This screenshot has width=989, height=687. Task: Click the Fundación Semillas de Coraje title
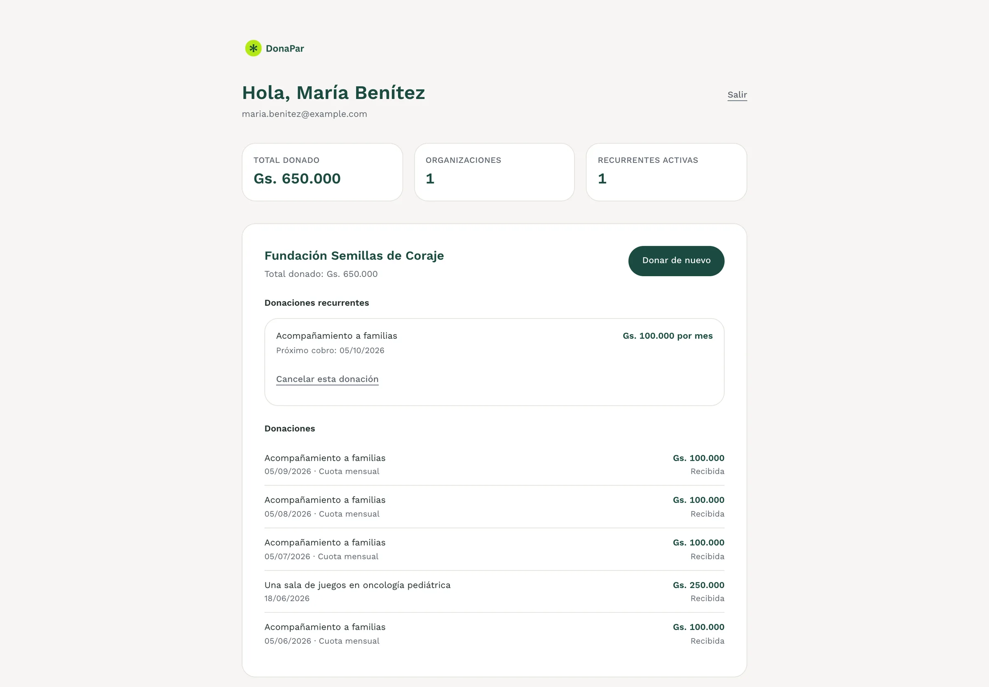point(354,256)
